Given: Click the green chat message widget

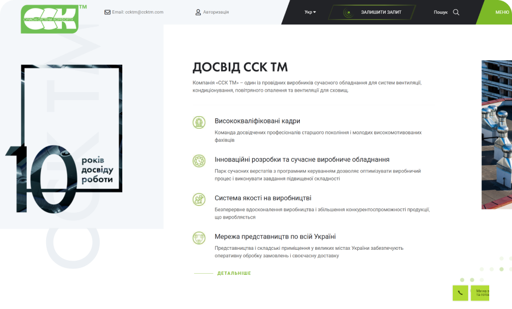Looking at the screenshot, I should click(480, 293).
